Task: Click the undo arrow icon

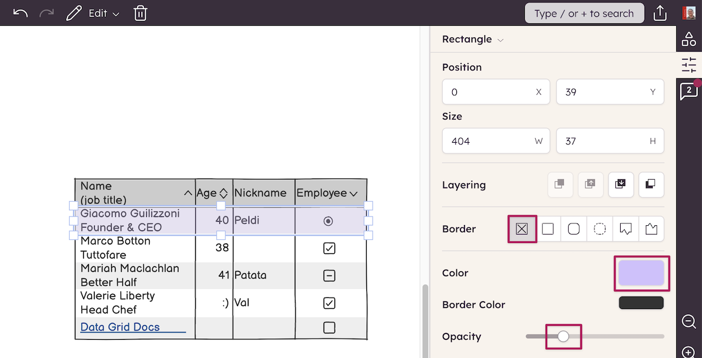Action: (20, 13)
